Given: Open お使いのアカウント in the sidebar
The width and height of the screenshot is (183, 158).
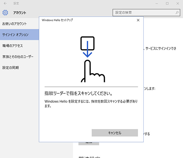Looking at the screenshot, I should tap(19, 24).
